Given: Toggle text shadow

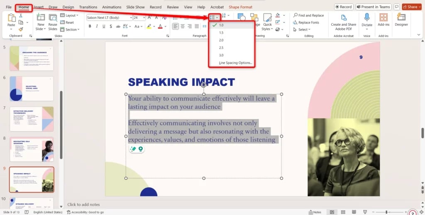Looking at the screenshot, I should [x=111, y=26].
